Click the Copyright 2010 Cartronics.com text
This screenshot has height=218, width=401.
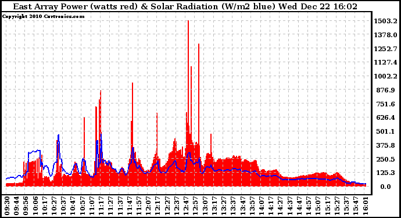pyautogui.click(x=43, y=16)
